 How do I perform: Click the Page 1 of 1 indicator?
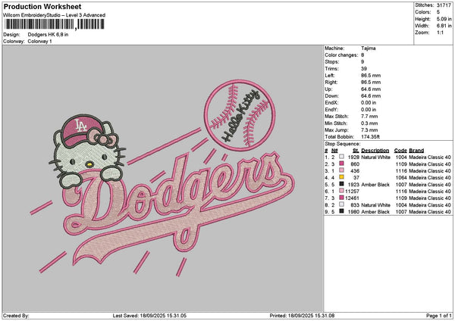click(x=439, y=316)
